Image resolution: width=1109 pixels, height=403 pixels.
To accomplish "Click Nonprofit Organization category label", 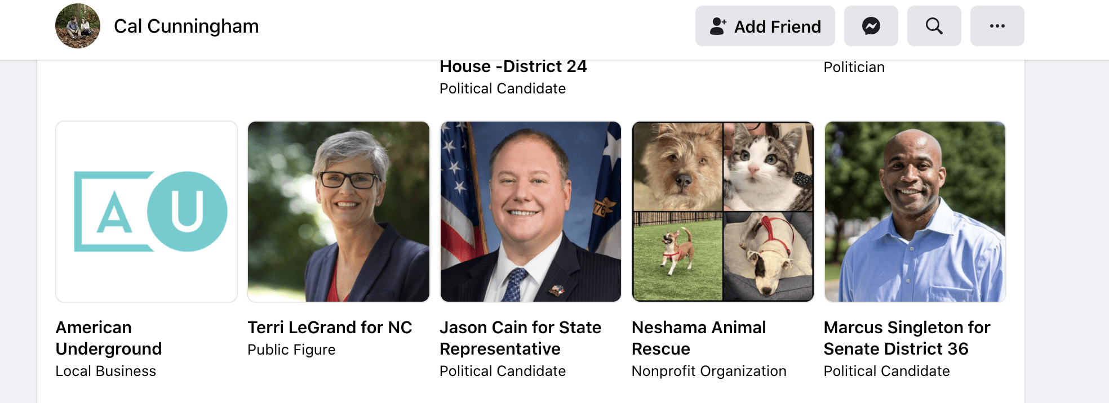I will (x=709, y=371).
